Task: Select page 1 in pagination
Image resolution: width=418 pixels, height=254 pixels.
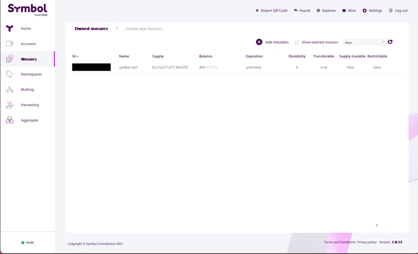Action: point(377,225)
